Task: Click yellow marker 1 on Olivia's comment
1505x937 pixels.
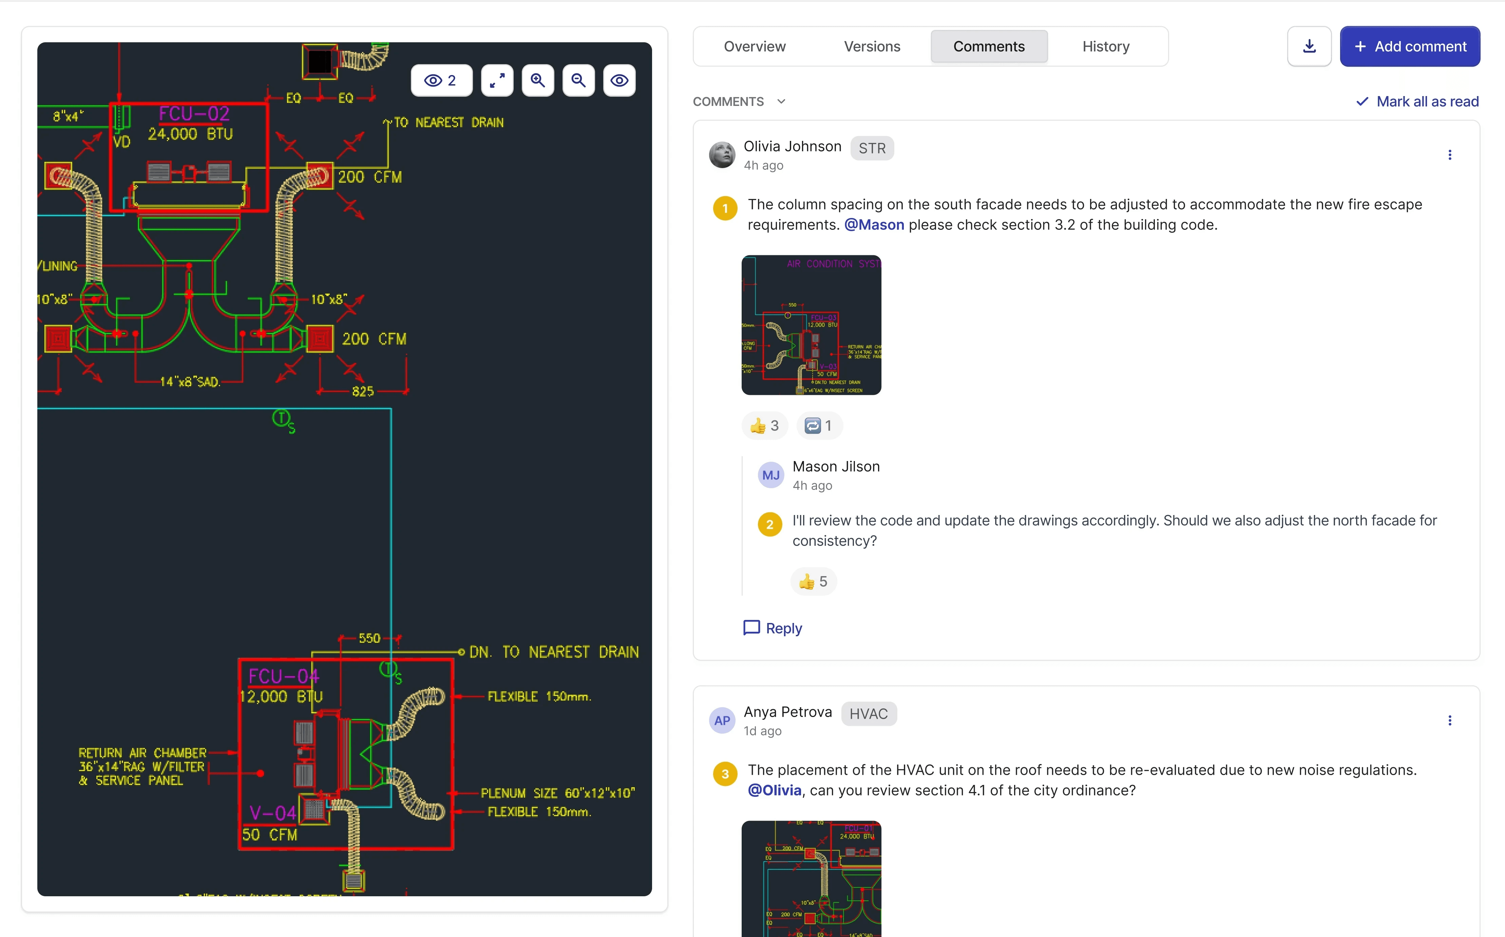Action: point(725,208)
